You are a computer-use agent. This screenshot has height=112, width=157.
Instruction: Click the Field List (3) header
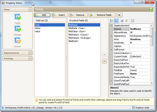pos(50,20)
